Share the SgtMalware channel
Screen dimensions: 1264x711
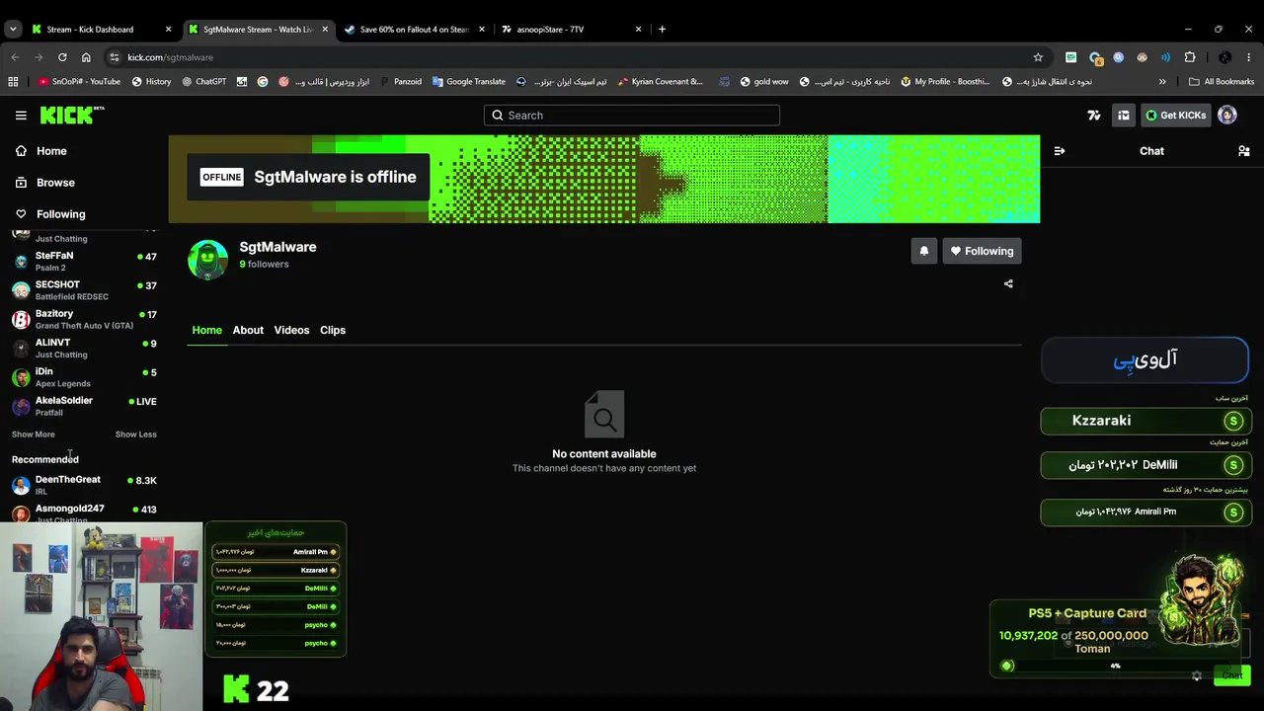tap(1008, 284)
